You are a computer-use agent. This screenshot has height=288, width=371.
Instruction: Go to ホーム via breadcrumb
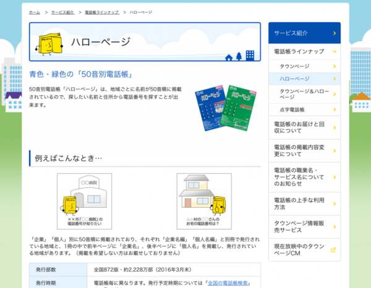point(34,12)
